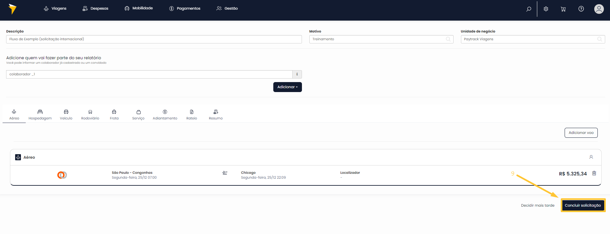Select the Rodoviário tab
The image size is (610, 234).
coord(90,115)
